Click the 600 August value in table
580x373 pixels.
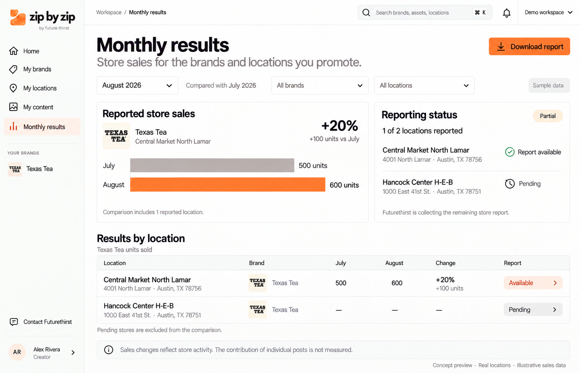point(397,283)
